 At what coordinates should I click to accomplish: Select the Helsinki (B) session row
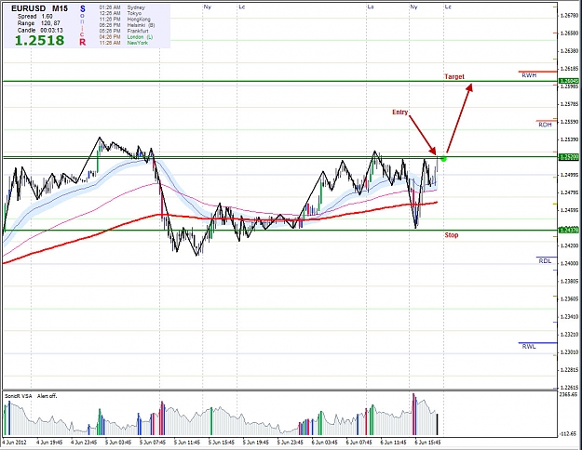127,25
